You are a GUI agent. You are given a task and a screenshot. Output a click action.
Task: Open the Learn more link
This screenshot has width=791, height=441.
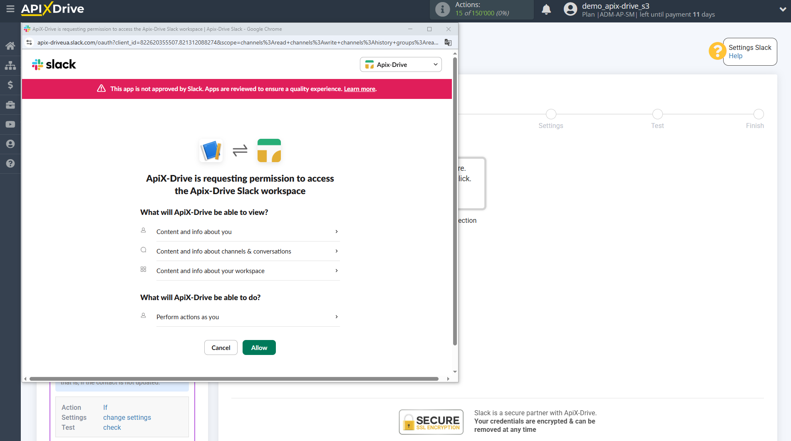[360, 89]
